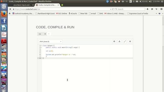Screen dimensions: 164x92
Task: Open the Facebook launcher icon
Action: [4, 21]
